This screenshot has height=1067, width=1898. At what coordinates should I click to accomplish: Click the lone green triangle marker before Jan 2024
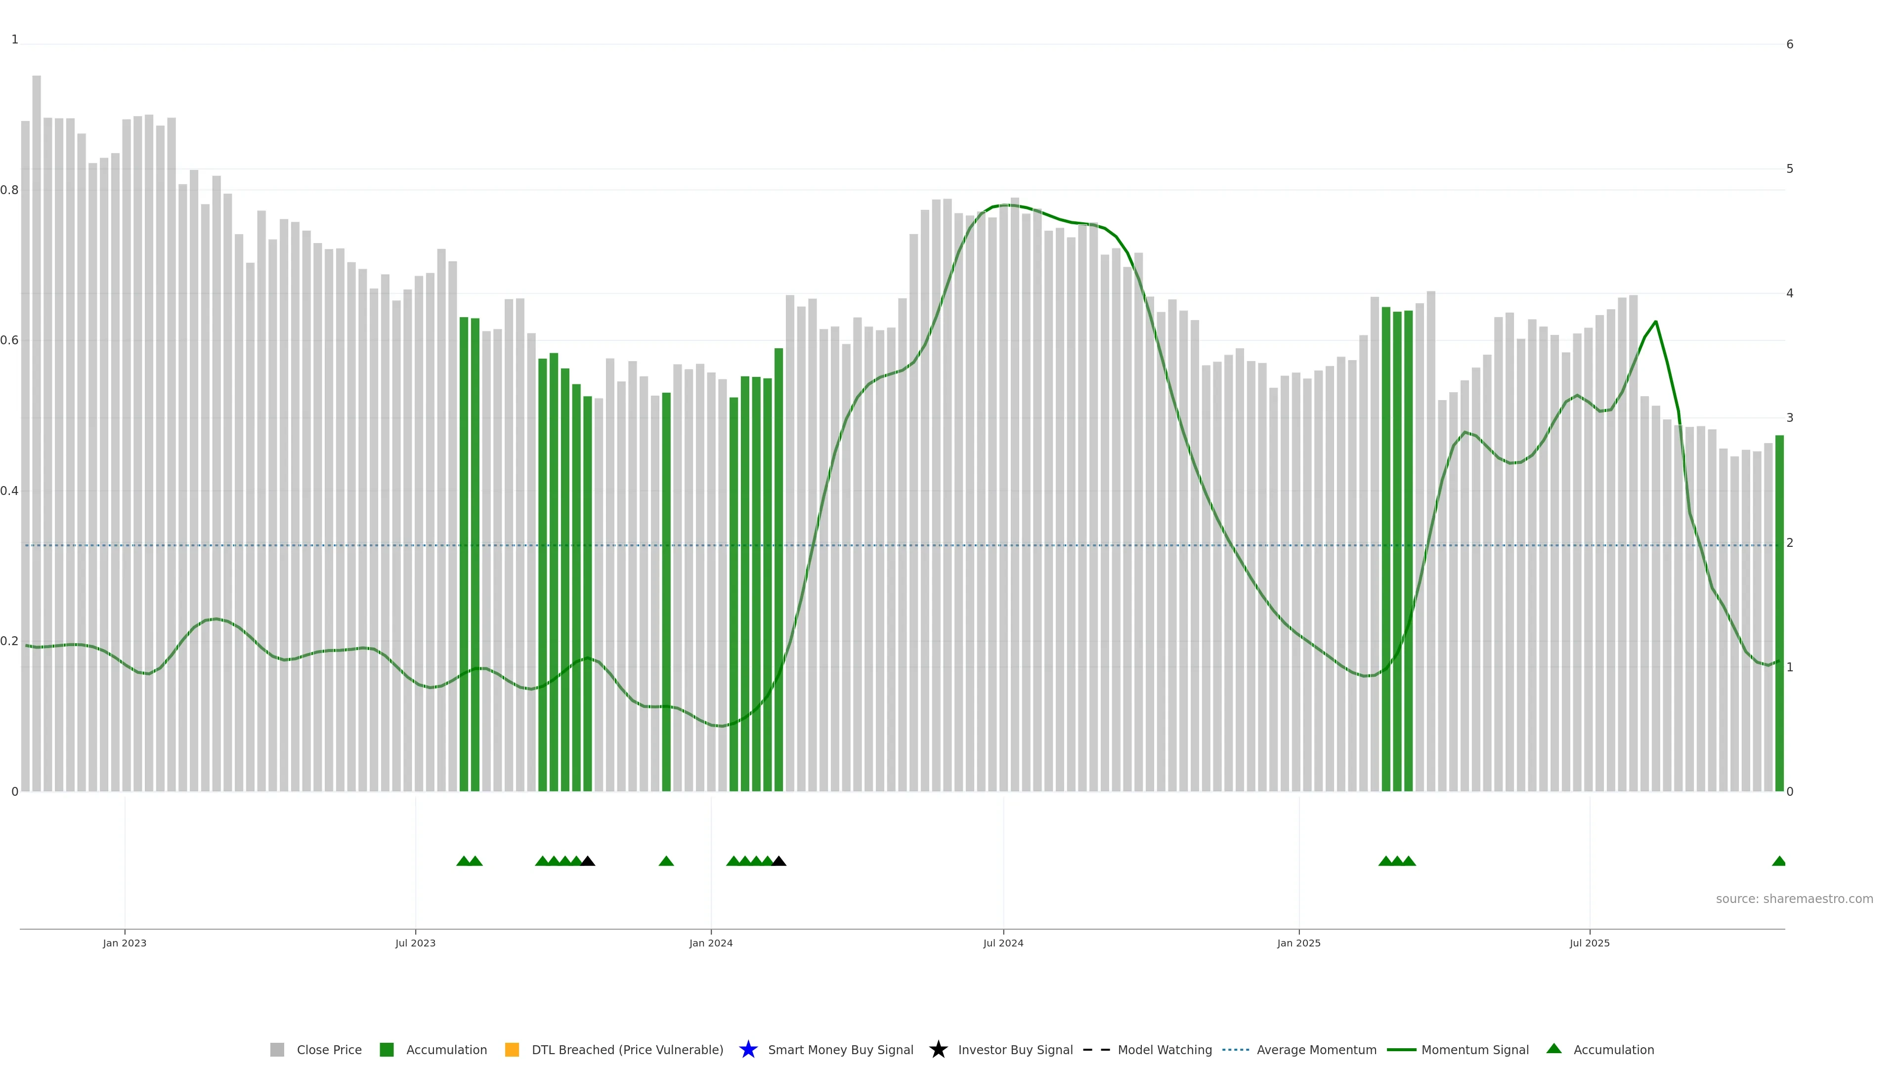click(x=666, y=861)
